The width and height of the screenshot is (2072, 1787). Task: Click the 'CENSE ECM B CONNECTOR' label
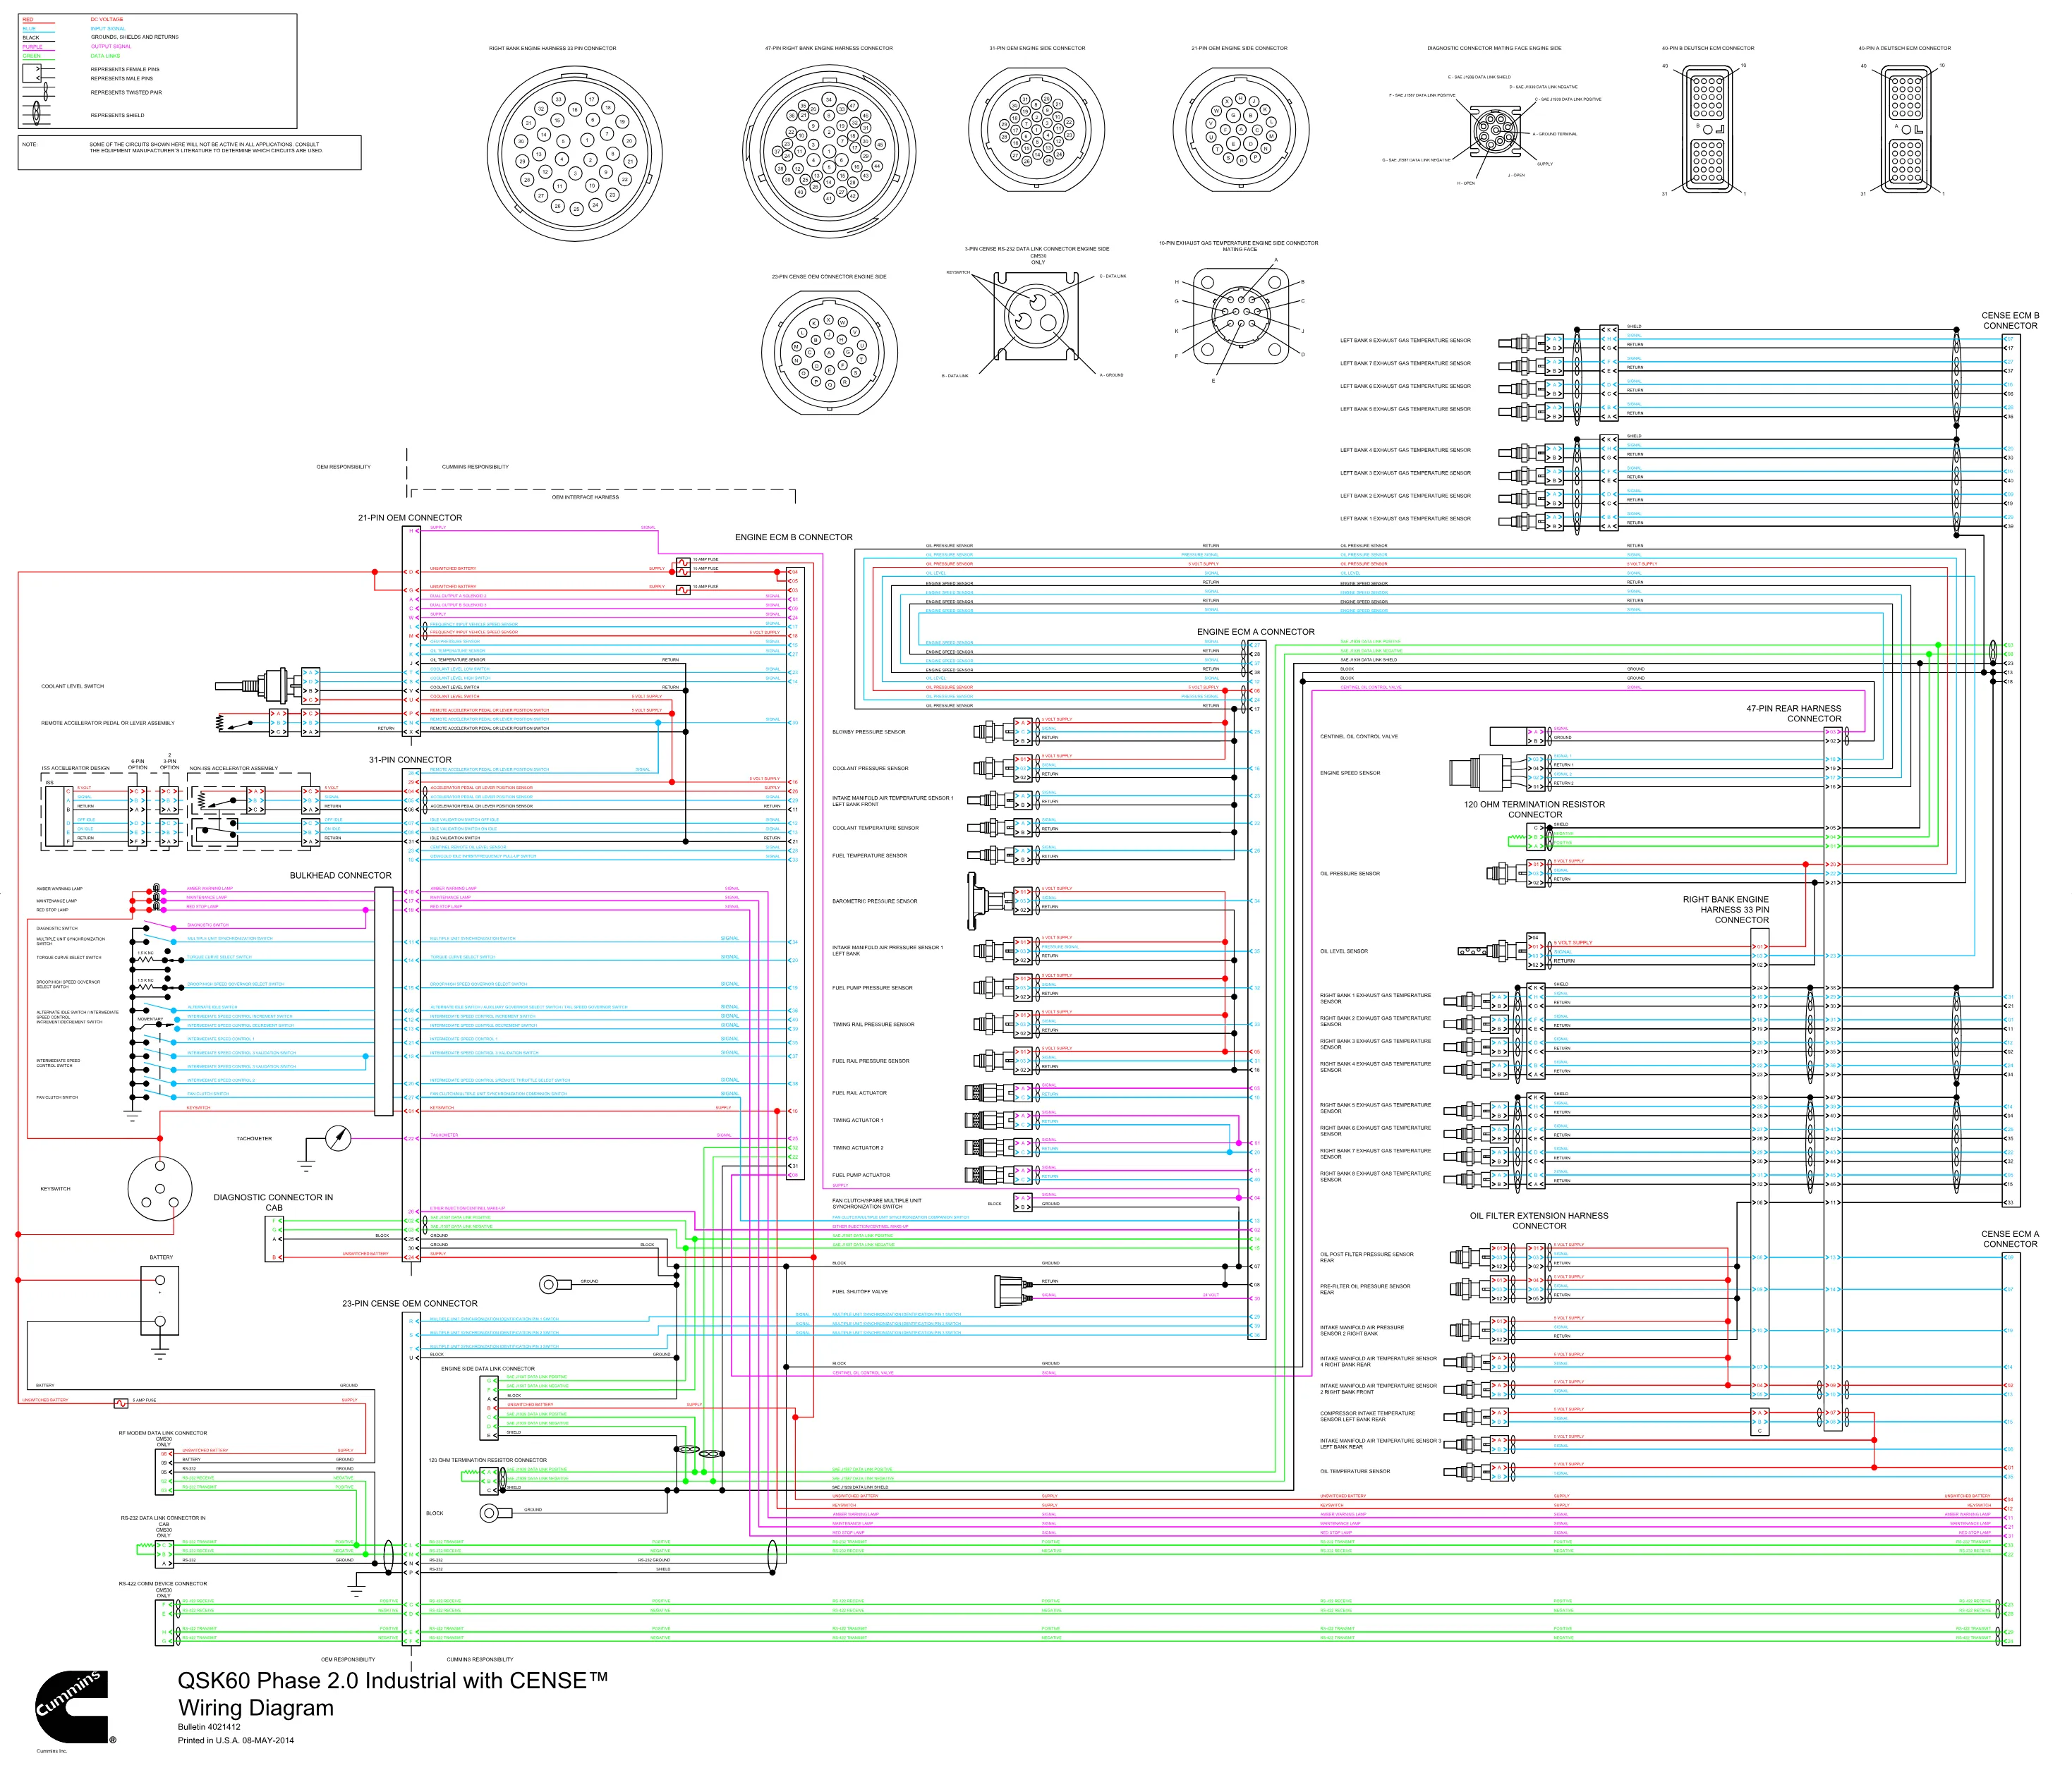(x=2010, y=320)
